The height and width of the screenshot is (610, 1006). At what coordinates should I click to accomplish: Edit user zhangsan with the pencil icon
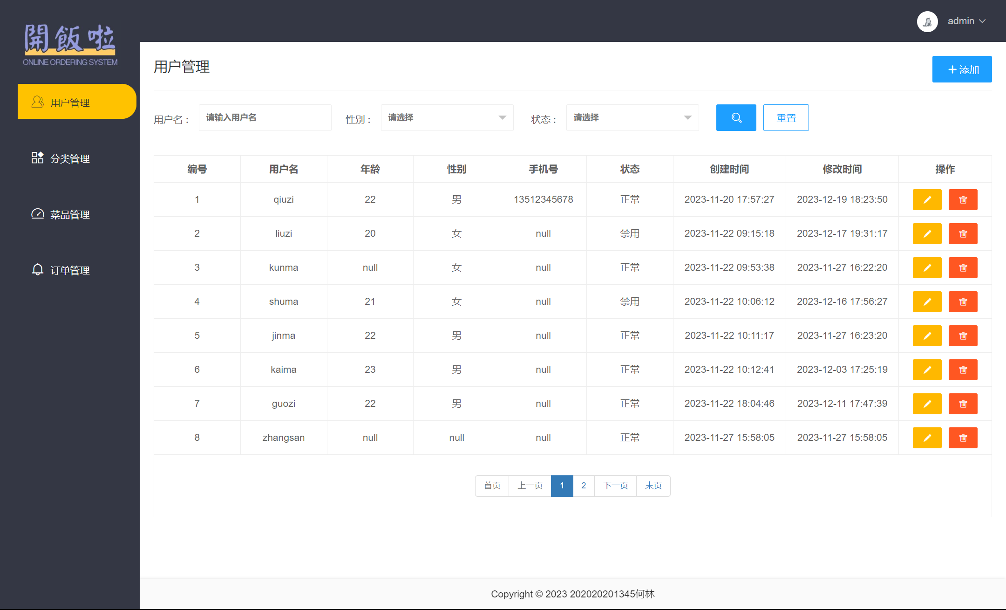[x=927, y=438]
